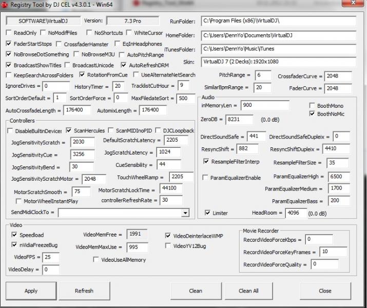Disable VideoDeinterlaceWMP checkbox

(x=168, y=236)
